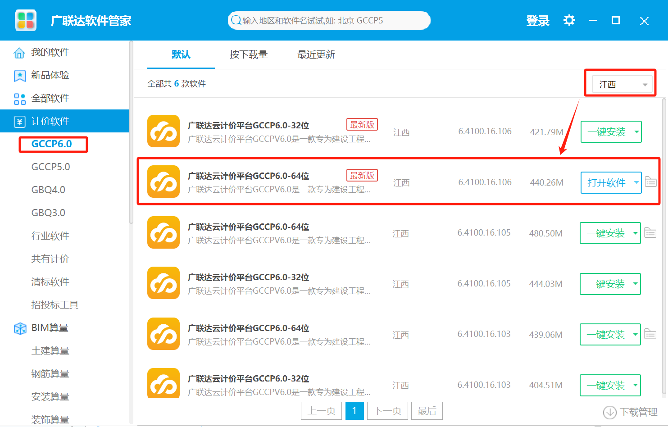Expand arrow beside 一键安装 for 439.06M row

click(x=636, y=335)
